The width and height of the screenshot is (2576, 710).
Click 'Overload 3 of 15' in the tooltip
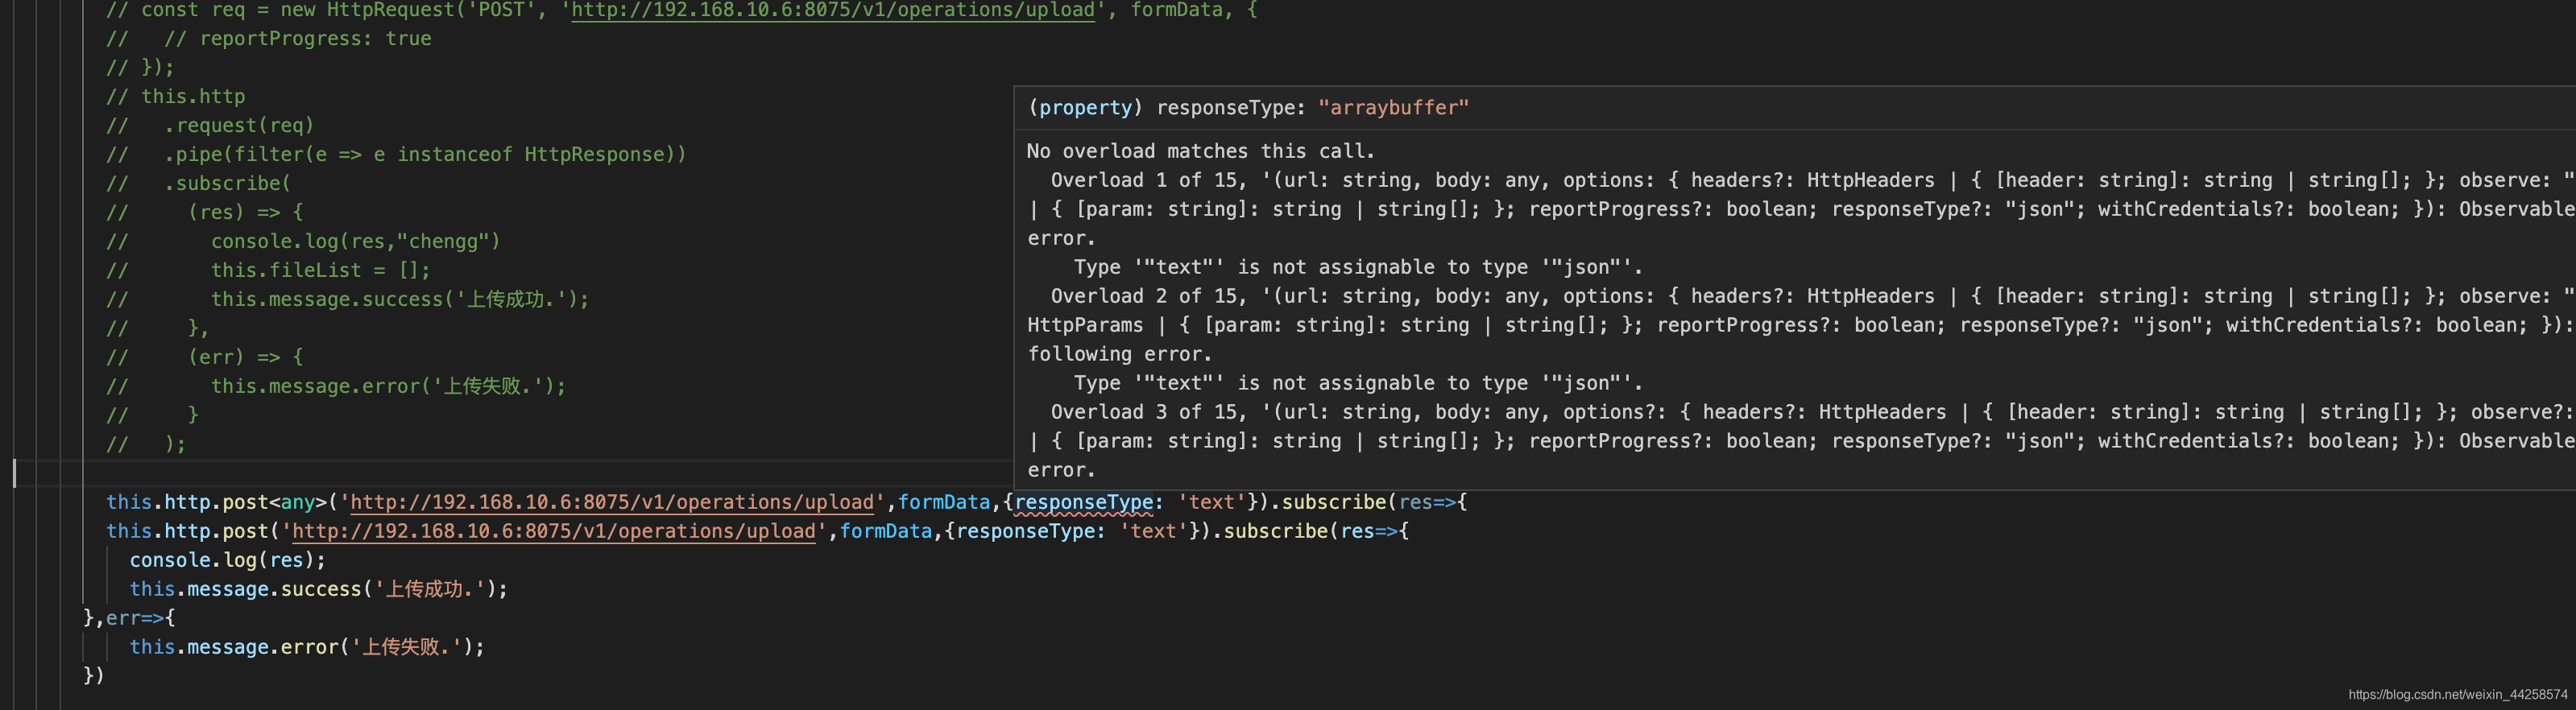1143,412
